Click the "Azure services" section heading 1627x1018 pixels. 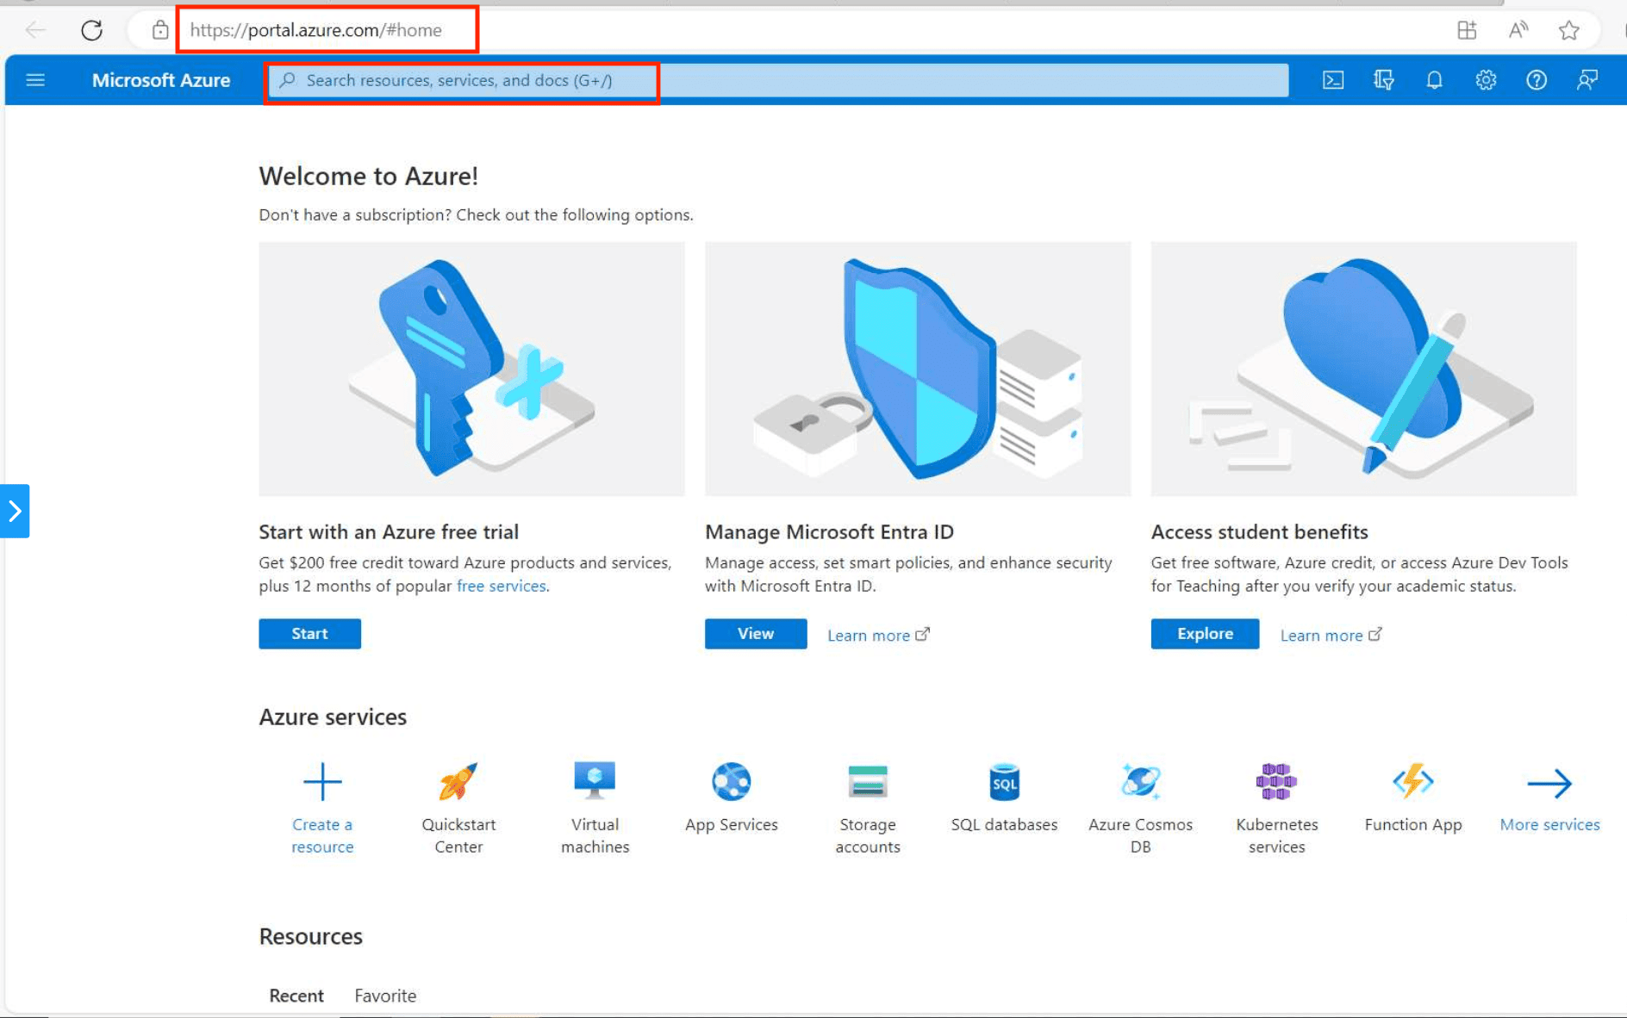coord(333,717)
